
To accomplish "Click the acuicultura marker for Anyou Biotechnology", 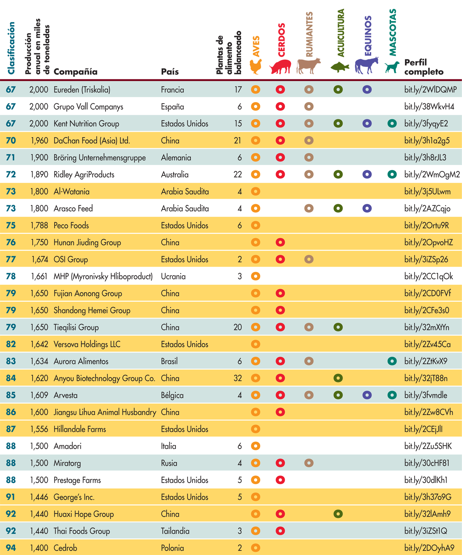I will (338, 378).
